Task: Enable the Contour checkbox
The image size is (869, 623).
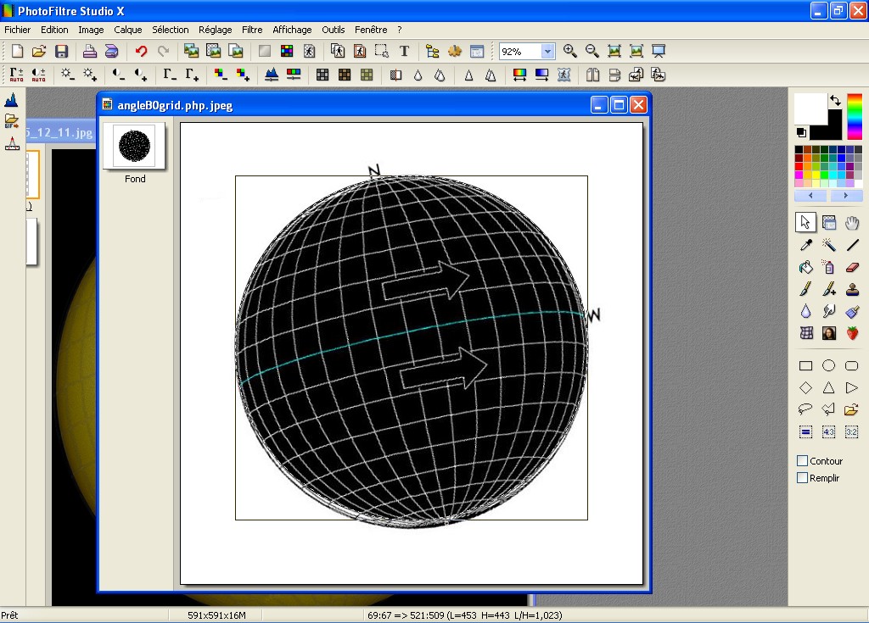Action: pyautogui.click(x=803, y=461)
